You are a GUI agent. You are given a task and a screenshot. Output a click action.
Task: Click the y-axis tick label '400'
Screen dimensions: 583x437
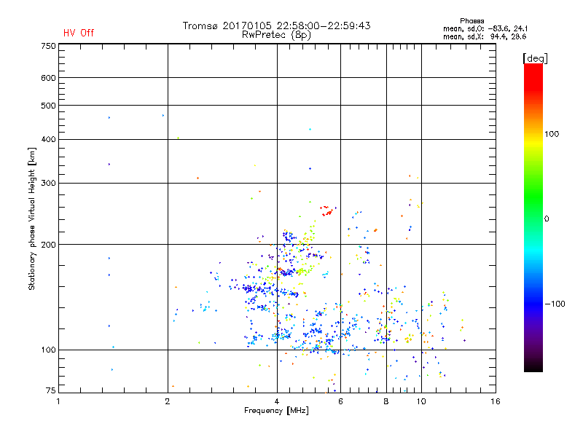(x=48, y=139)
